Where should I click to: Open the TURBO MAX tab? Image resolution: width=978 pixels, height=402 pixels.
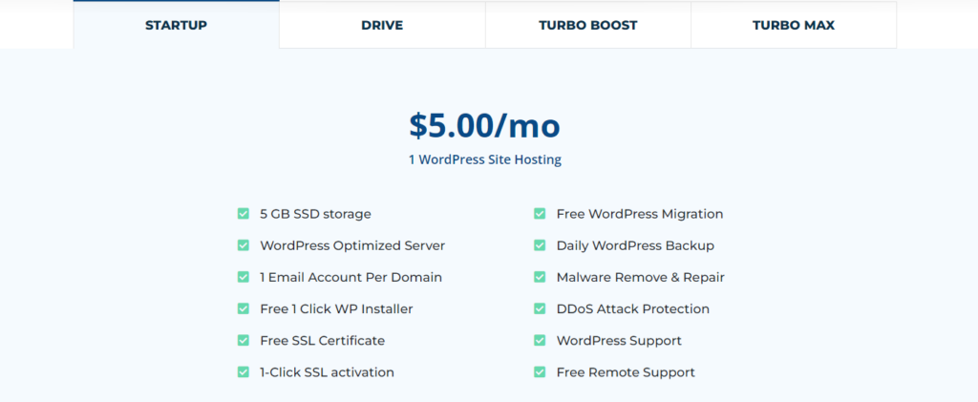coord(794,25)
